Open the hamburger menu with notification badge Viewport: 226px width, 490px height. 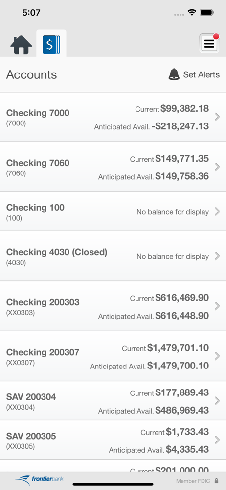pyautogui.click(x=209, y=44)
